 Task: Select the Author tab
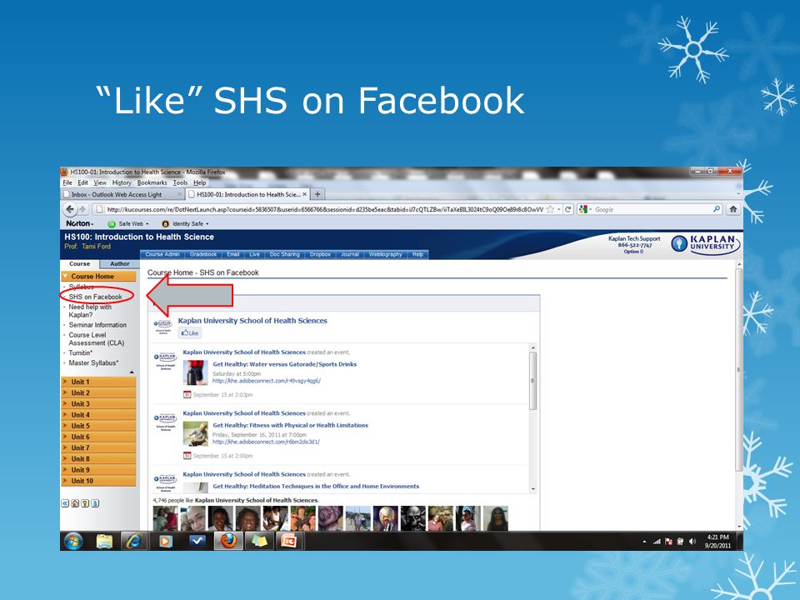(x=120, y=264)
